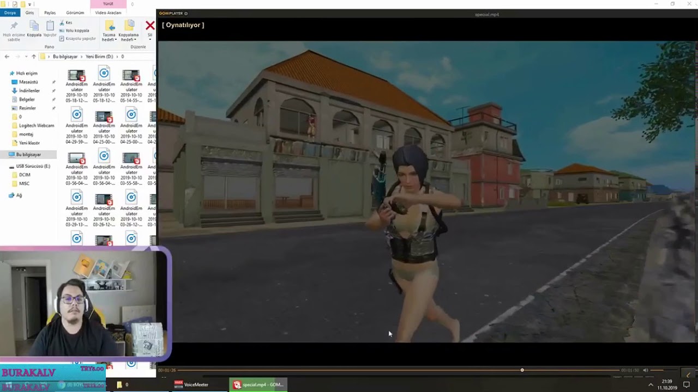Click the Kısayolu yapıştır command

(77, 39)
